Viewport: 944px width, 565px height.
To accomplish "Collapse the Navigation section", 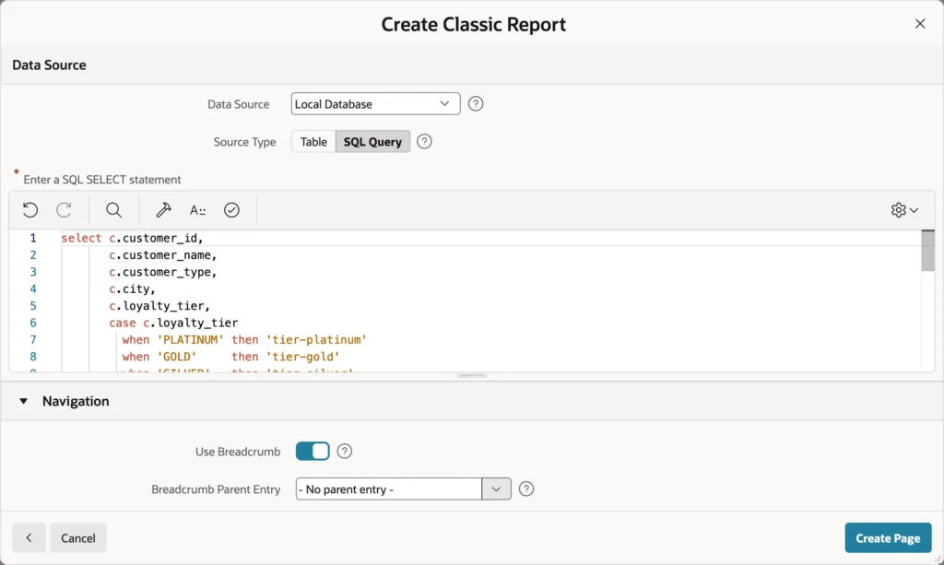I will coord(23,401).
